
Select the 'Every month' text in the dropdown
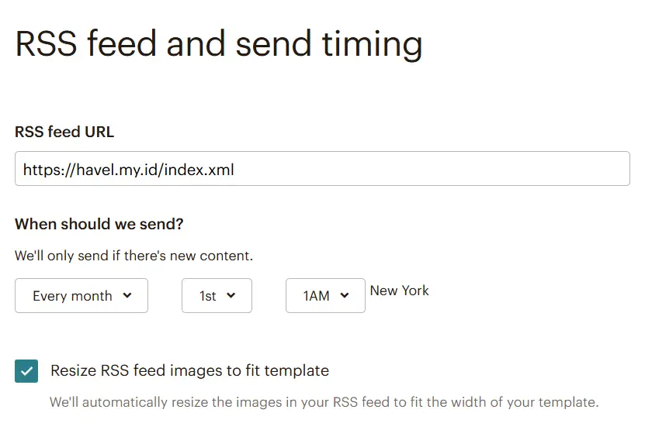coord(72,296)
